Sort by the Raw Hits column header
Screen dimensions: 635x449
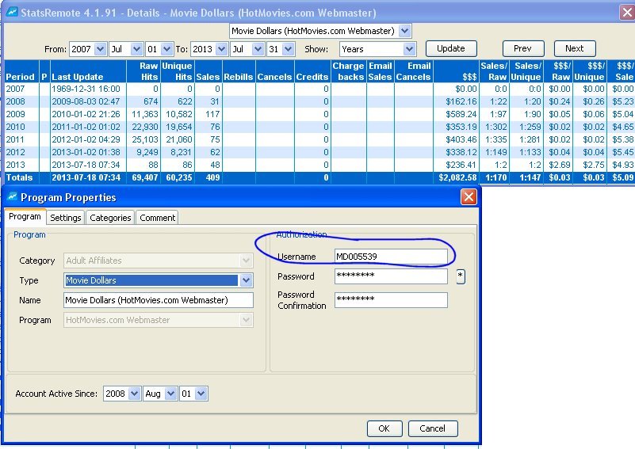point(143,71)
